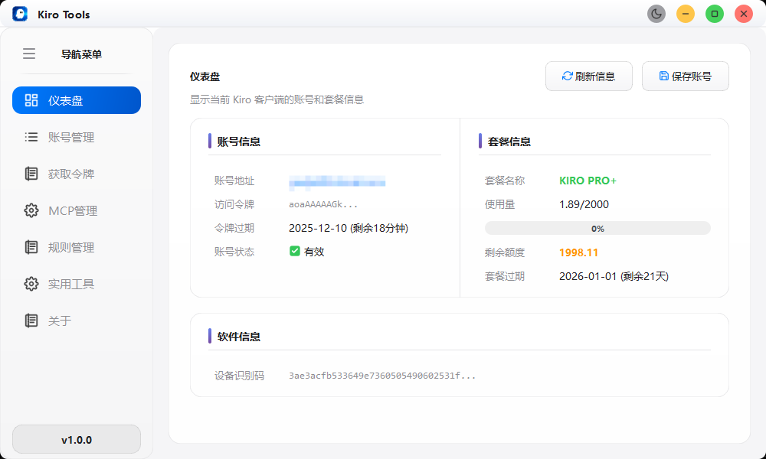Image resolution: width=766 pixels, height=459 pixels.
Task: Toggle dark mode with the moon icon
Action: 656,13
